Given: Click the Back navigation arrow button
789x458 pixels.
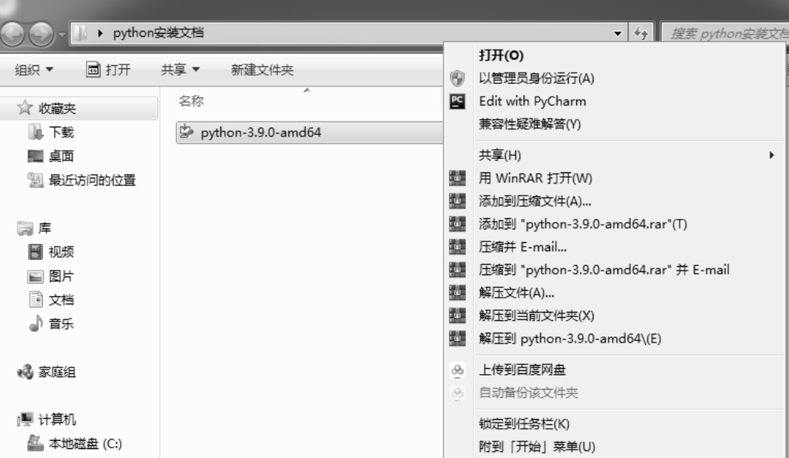Looking at the screenshot, I should [x=12, y=34].
